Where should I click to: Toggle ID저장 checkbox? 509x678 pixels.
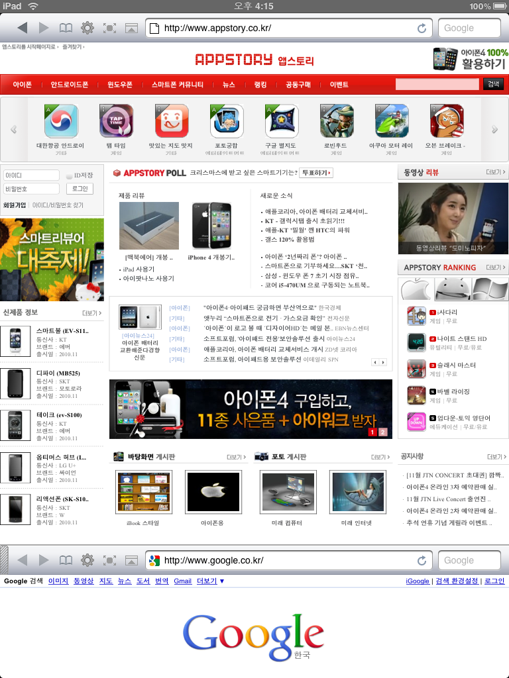69,176
